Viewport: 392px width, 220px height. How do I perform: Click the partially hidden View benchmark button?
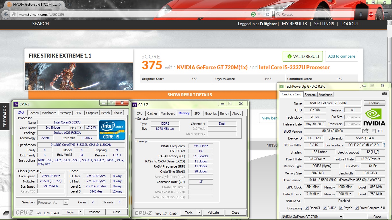[x=268, y=118]
